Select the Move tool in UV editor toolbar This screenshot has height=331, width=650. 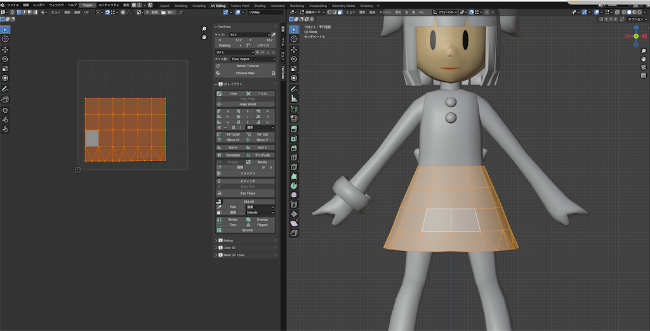[x=5, y=49]
